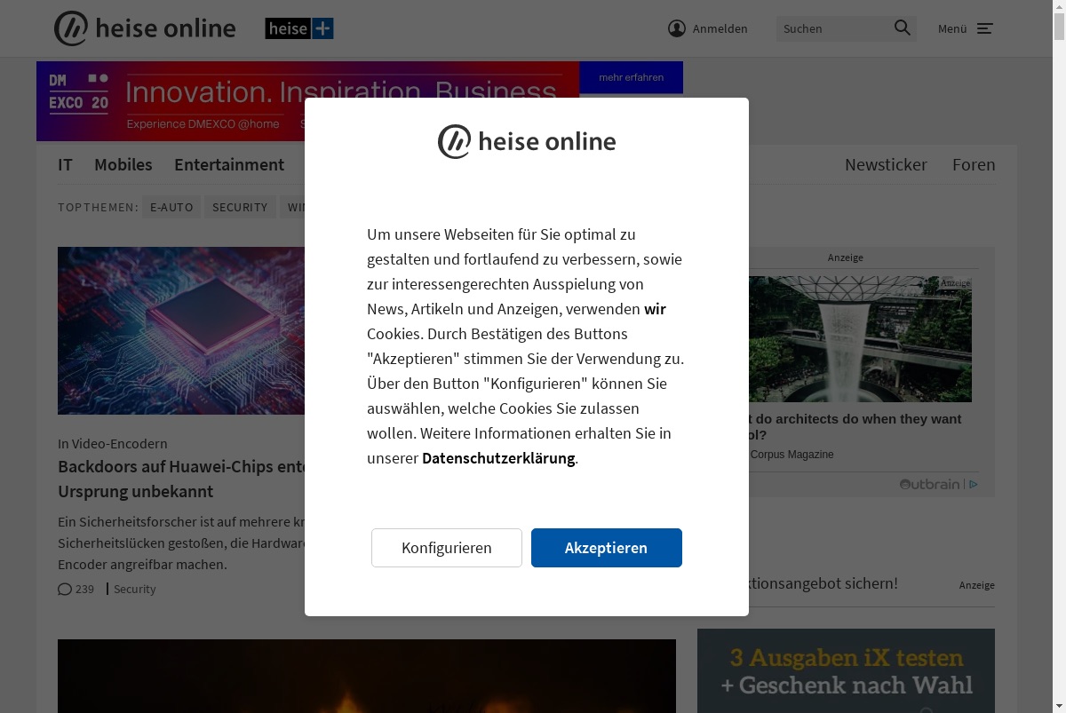
Task: Click the DMEXCO 20 banner advertisement
Action: pos(307,101)
